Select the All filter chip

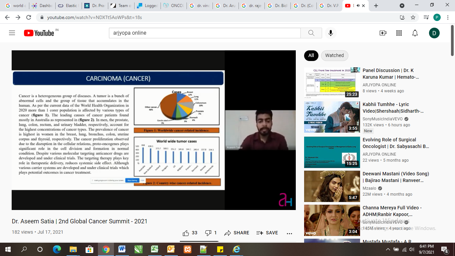coord(311,56)
